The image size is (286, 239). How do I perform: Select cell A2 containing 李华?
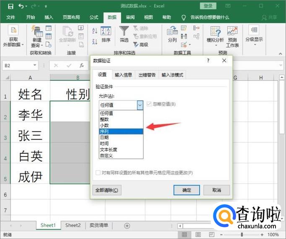(30, 111)
